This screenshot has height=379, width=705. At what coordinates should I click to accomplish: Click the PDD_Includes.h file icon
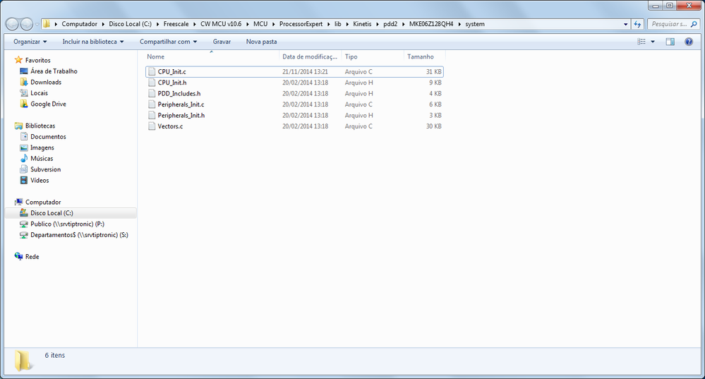tap(152, 93)
